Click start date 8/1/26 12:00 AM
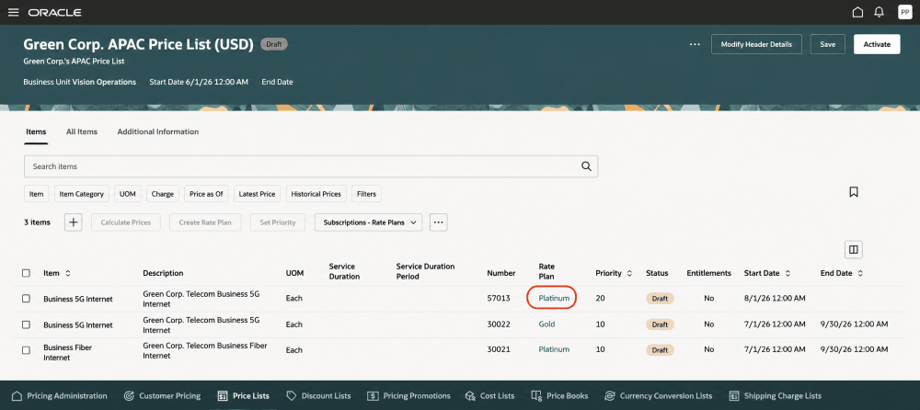Image resolution: width=920 pixels, height=410 pixels. tap(774, 299)
